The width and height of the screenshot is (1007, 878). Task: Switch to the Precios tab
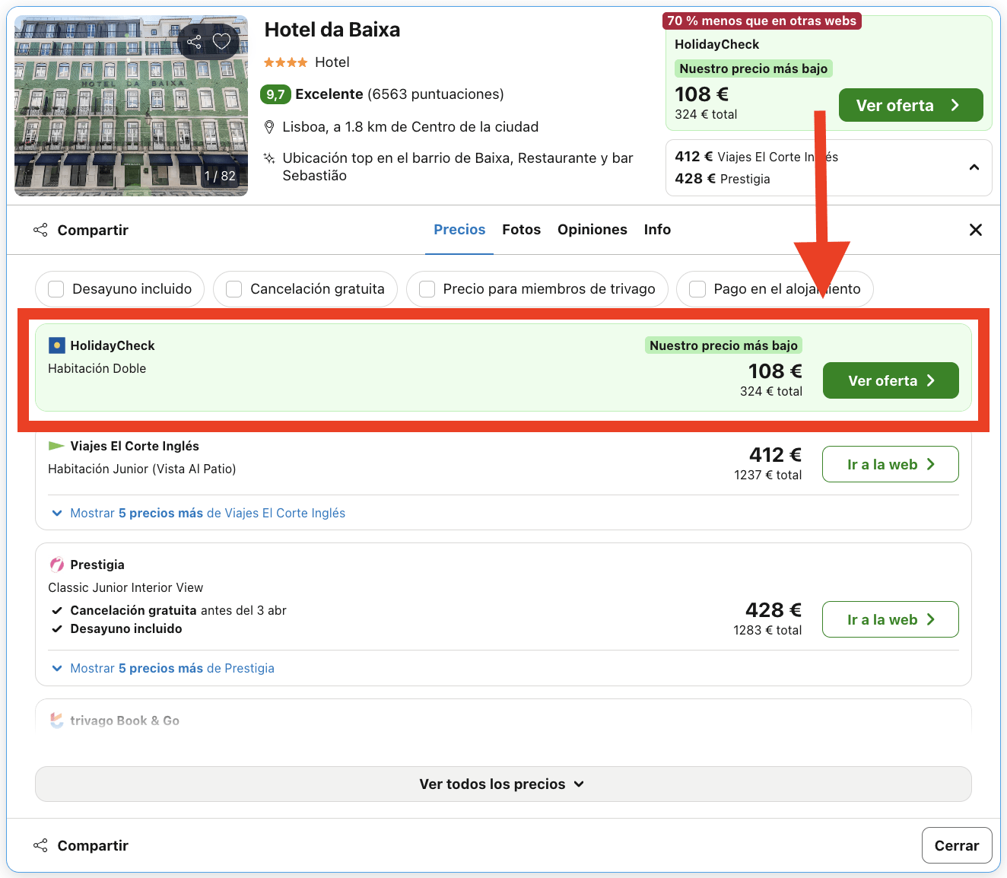[x=459, y=230]
